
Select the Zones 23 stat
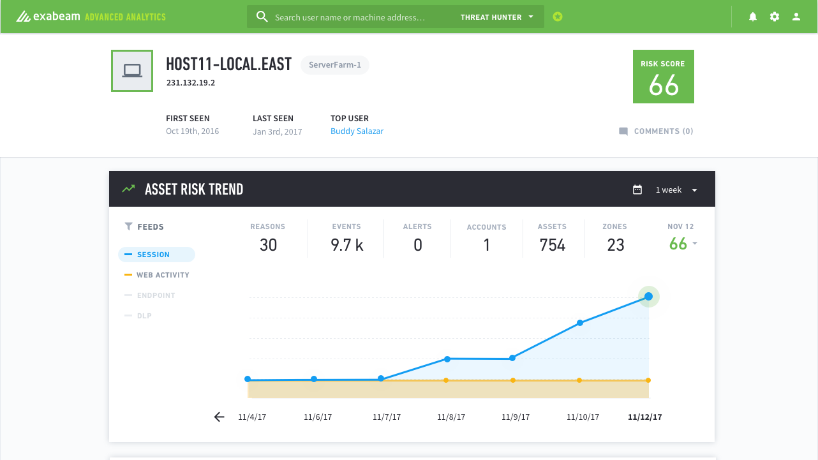[x=615, y=238]
